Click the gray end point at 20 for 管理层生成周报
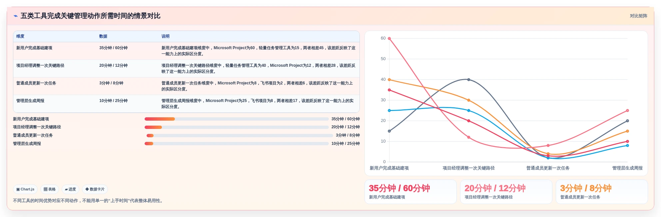The height and width of the screenshot is (217, 661). (x=627, y=121)
